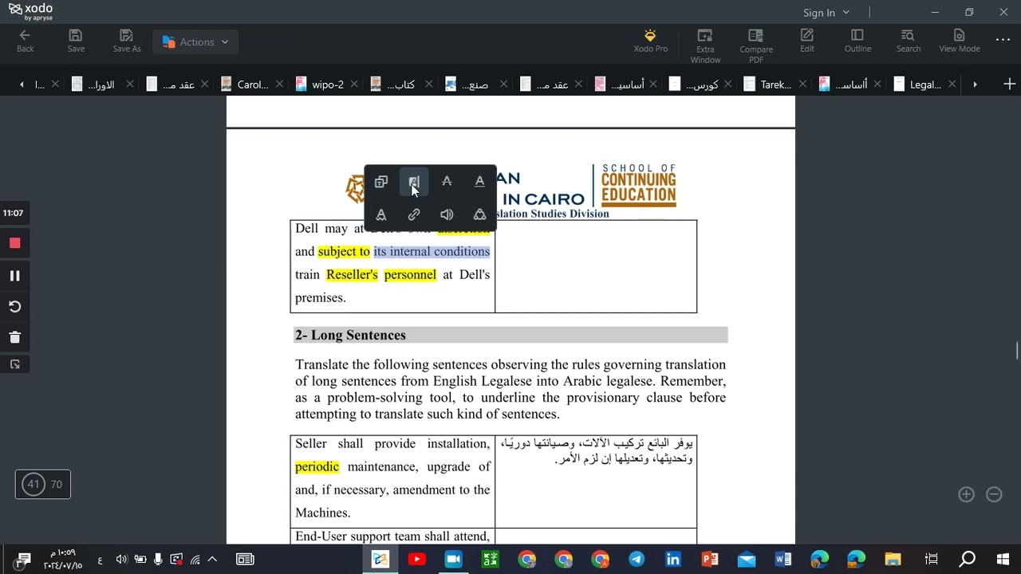Open the notification center in the taskbar
The image size is (1021, 574).
coord(23,560)
